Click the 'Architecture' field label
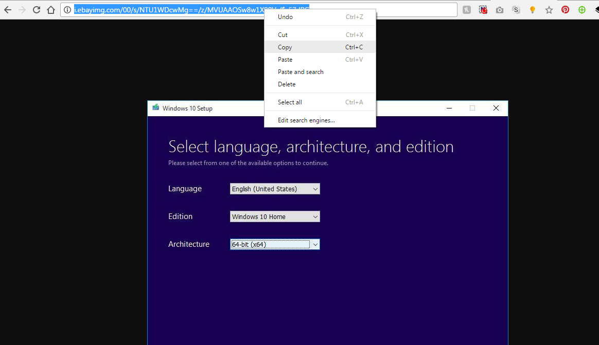Image resolution: width=599 pixels, height=345 pixels. pos(189,244)
